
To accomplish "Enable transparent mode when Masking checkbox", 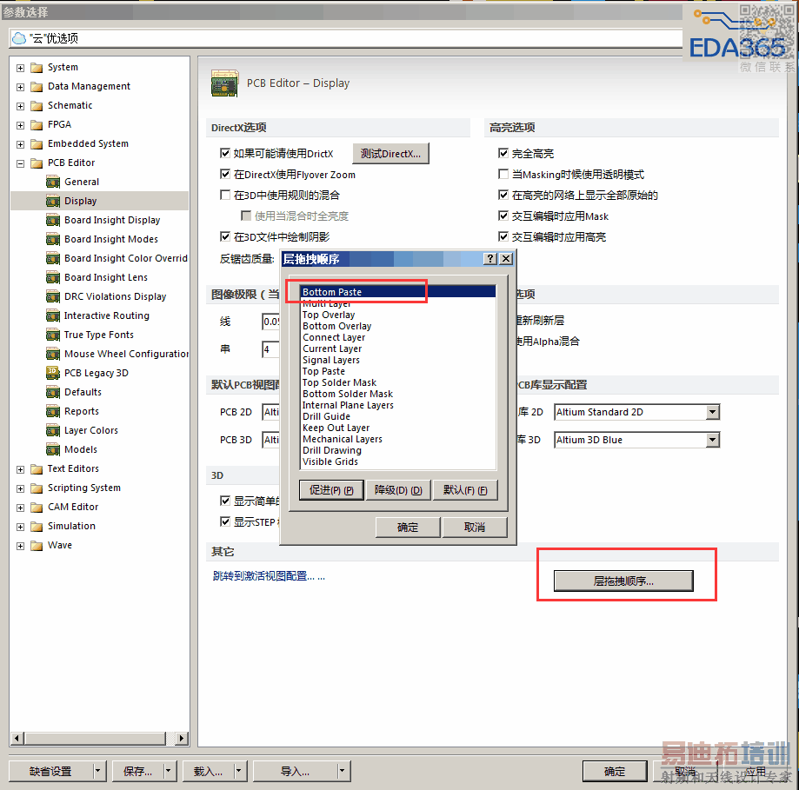I will pyautogui.click(x=503, y=174).
